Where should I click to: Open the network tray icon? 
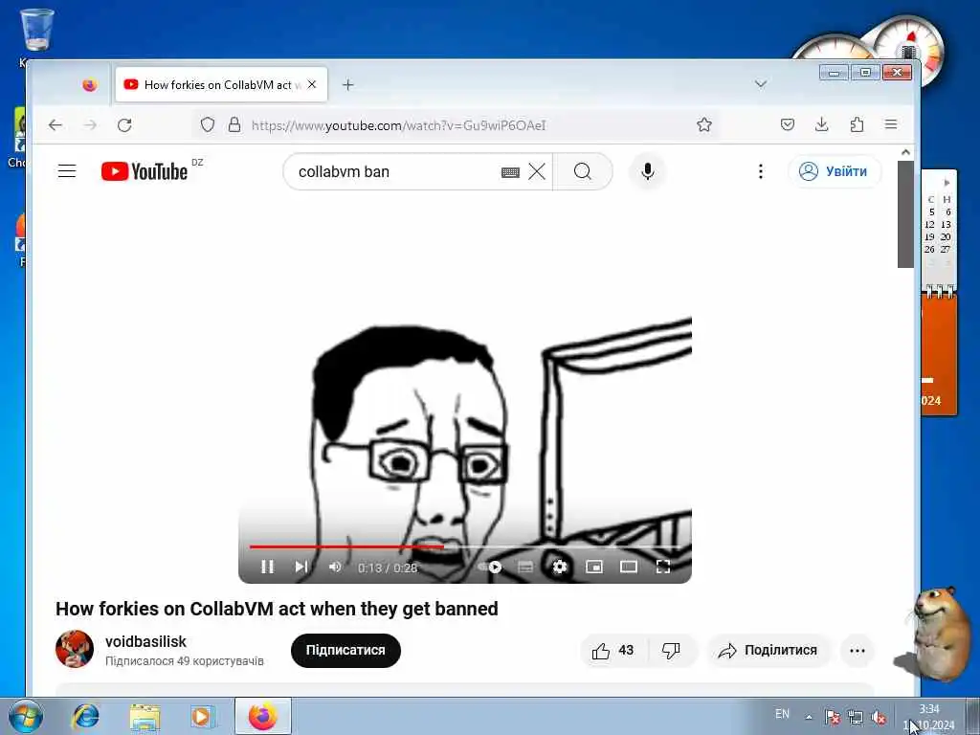pyautogui.click(x=855, y=717)
